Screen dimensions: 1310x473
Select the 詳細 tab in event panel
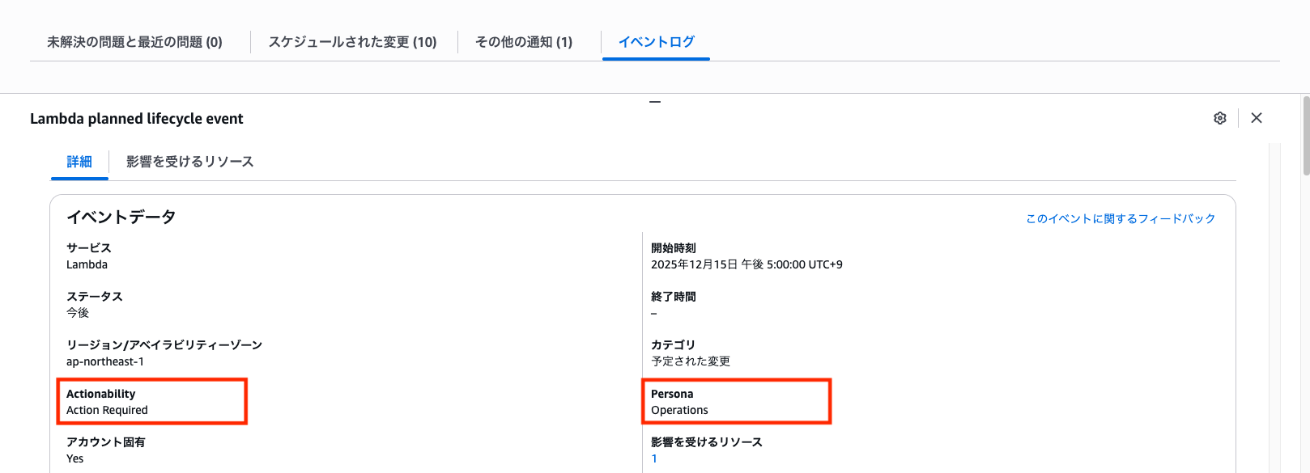click(x=79, y=162)
